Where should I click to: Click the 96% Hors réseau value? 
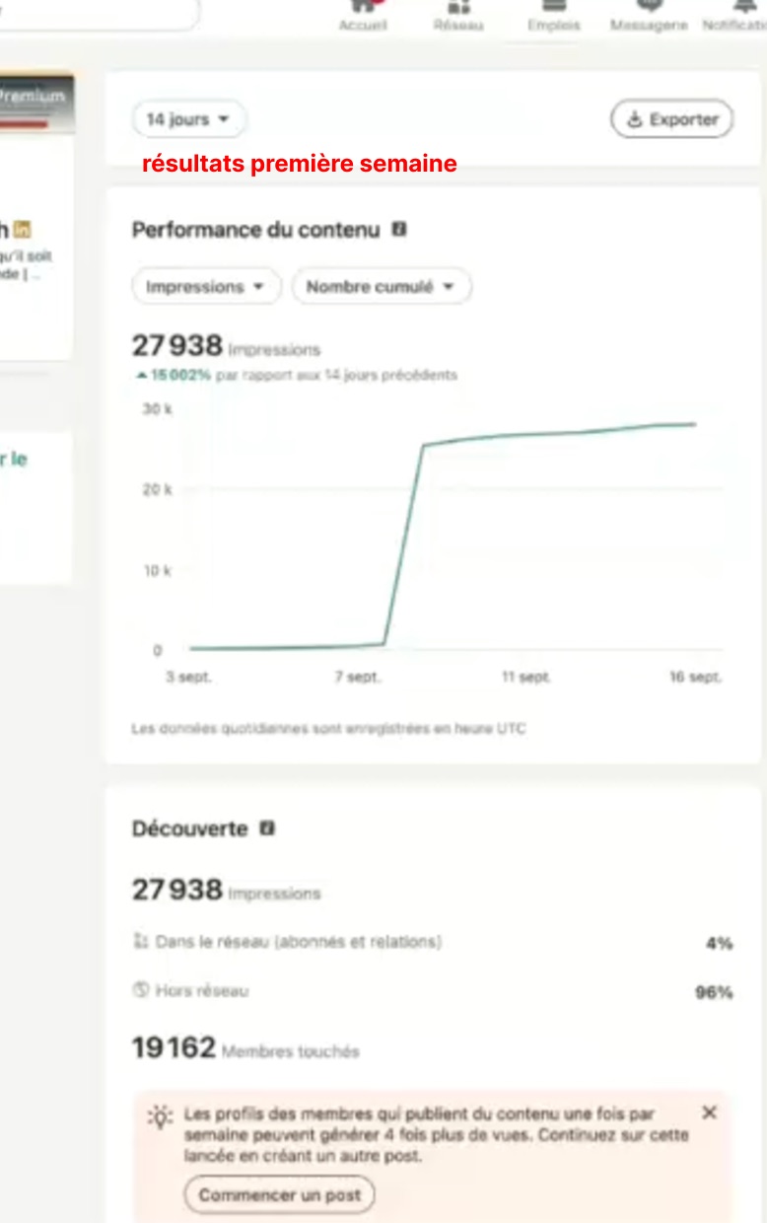coord(714,992)
